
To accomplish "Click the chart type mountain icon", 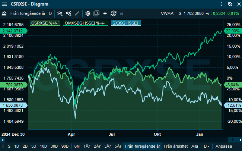I will [4, 13].
